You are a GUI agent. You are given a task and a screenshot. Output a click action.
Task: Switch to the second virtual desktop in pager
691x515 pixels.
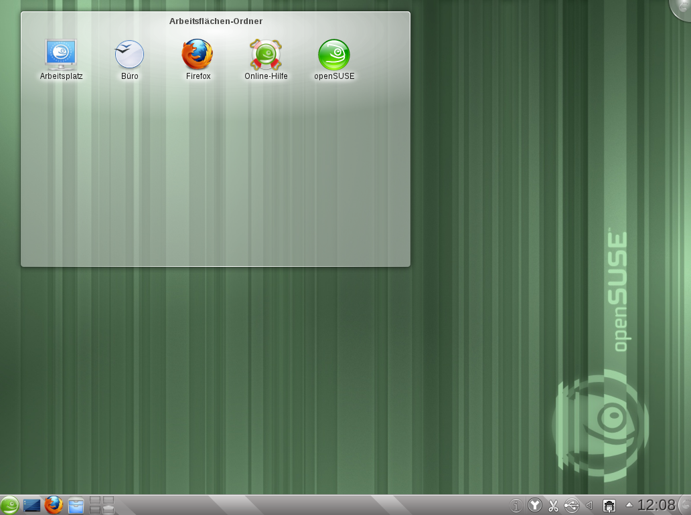click(108, 501)
